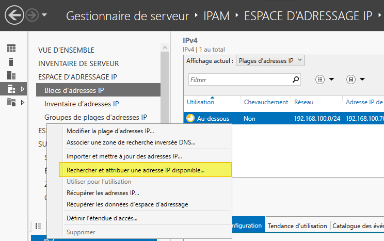
Task: Choose Récupérer les adresses IP
Action: click(x=103, y=193)
